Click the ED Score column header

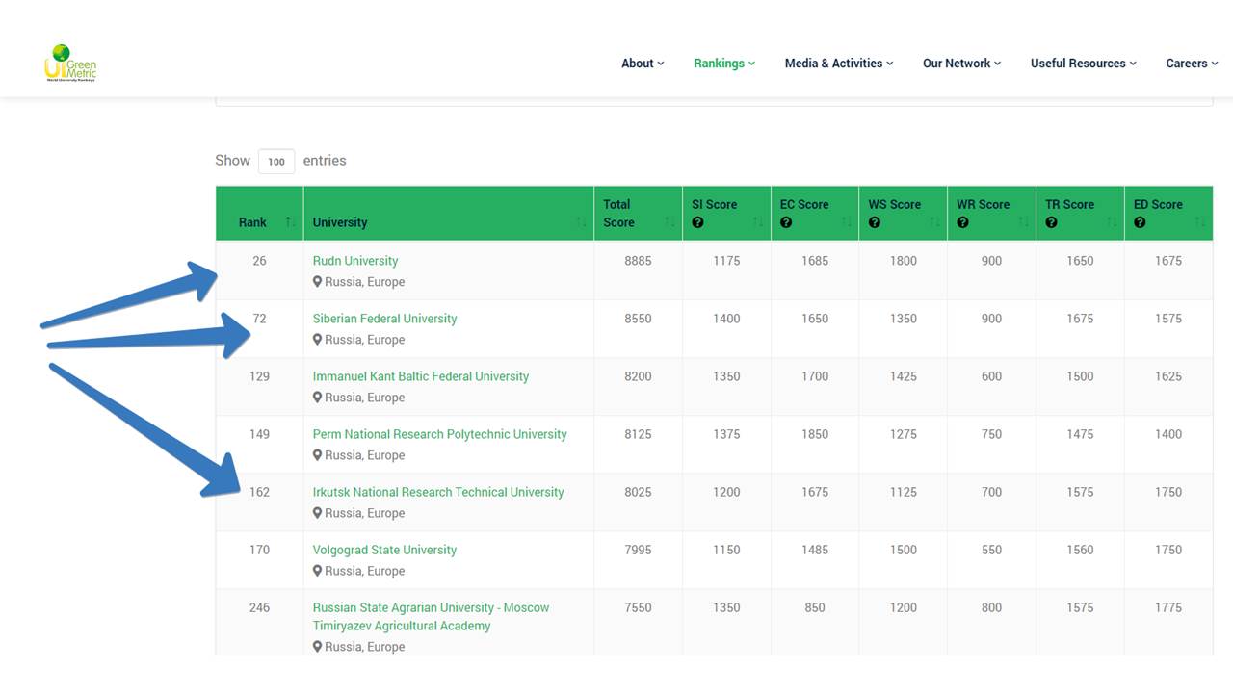tap(1168, 213)
